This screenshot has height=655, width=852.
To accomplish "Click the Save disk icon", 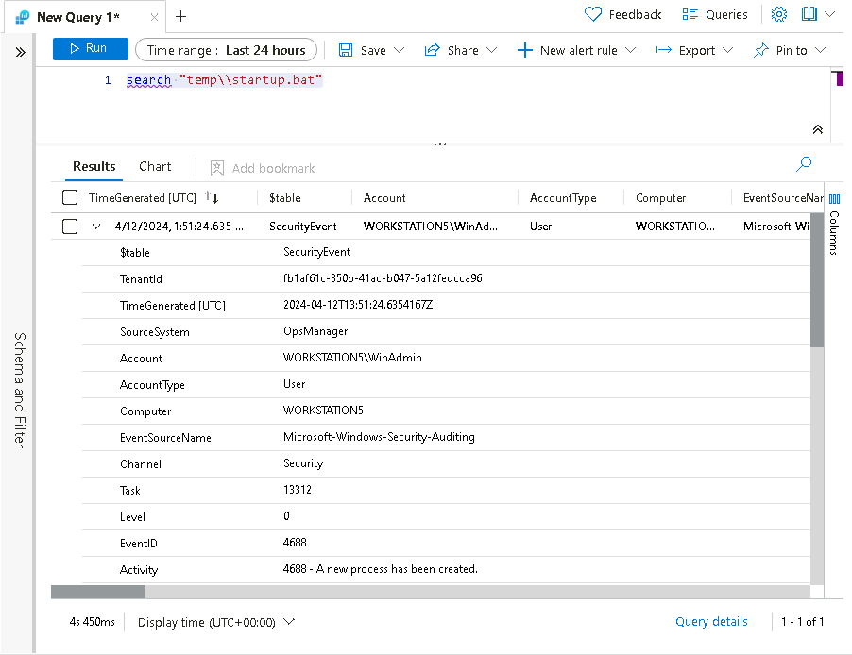I will 346,51.
